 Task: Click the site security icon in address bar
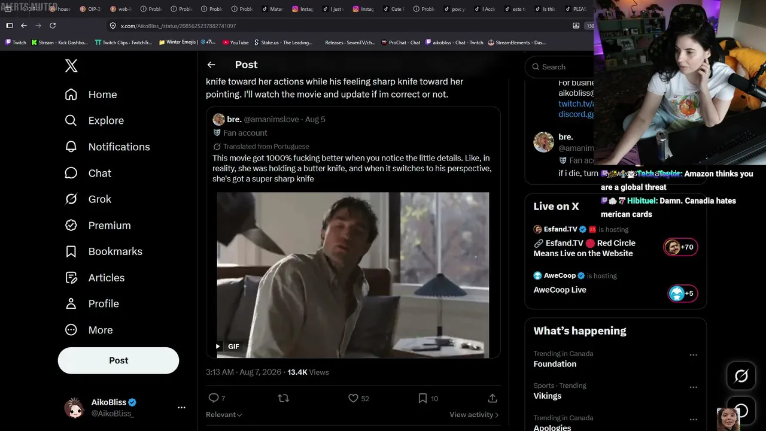coord(113,26)
